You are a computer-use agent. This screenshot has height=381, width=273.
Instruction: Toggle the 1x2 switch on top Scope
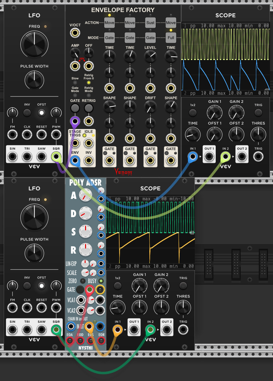coord(193,113)
